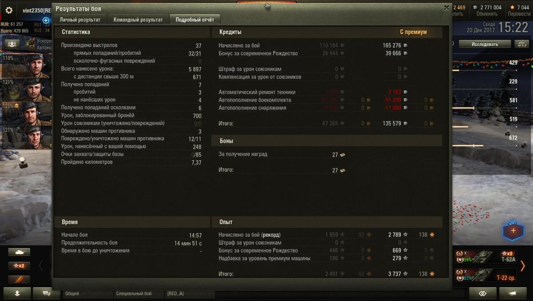
Task: Switch to Личный результат tab
Action: pyautogui.click(x=80, y=20)
